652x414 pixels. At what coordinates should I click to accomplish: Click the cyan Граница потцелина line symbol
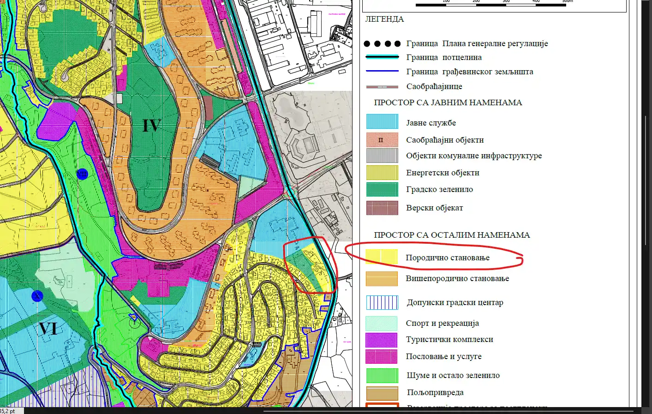(382, 57)
